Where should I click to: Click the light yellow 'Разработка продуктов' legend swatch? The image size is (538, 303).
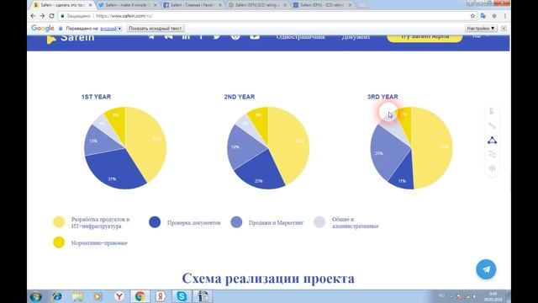[59, 222]
